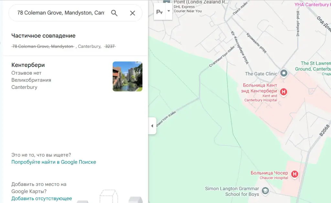Click the Больница Кент энд Кентербери label
Viewport: 331px width, 203px height.
(x=259, y=88)
